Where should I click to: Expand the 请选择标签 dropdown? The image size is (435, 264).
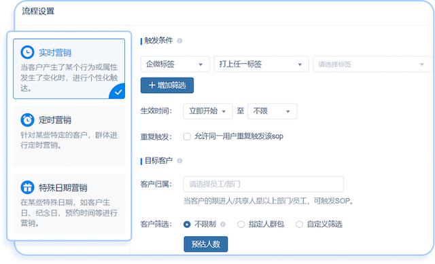click(x=373, y=64)
